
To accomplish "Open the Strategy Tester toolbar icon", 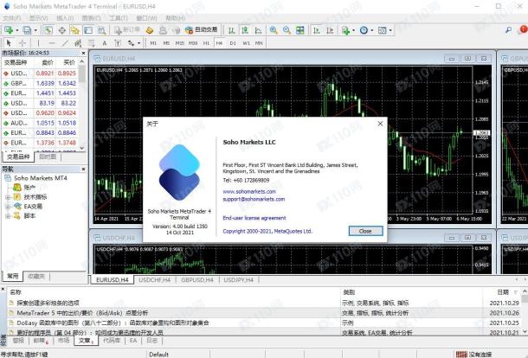I will 101,30.
